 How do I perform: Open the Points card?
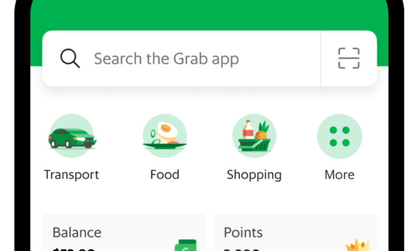pos(296,232)
